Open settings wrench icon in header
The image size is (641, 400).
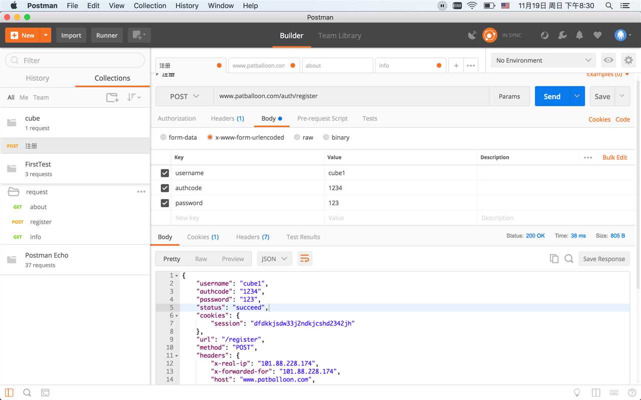pos(562,35)
